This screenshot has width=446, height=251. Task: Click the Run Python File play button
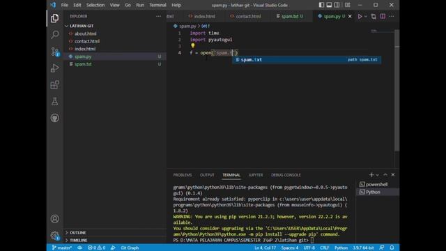pos(360,17)
